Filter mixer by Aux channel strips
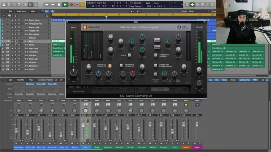Image resolution: width=271 pixels, height=152 pixels. click(x=210, y=80)
